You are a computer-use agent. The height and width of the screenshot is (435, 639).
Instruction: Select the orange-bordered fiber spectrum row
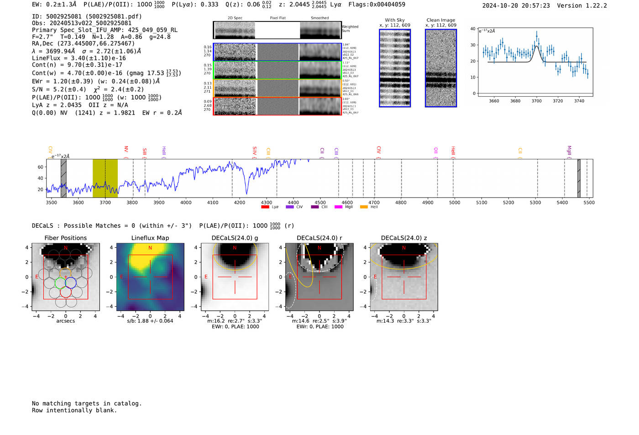[x=277, y=88]
